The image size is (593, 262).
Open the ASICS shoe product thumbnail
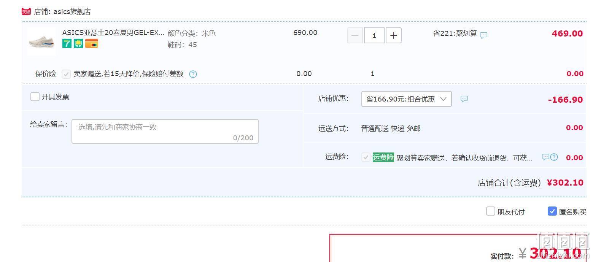[41, 41]
